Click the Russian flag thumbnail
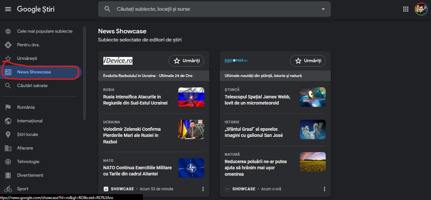Screen dimensions: 431x200 191,97
